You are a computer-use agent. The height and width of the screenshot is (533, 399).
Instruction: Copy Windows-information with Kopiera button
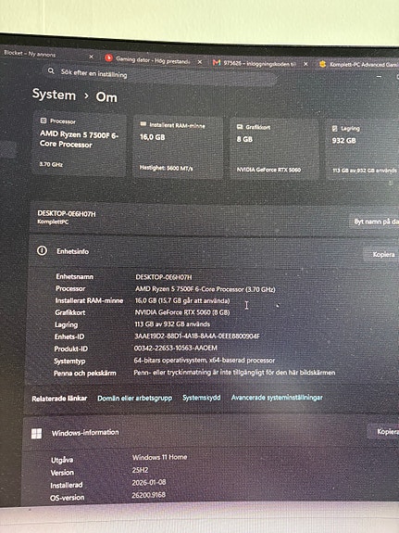click(x=386, y=431)
